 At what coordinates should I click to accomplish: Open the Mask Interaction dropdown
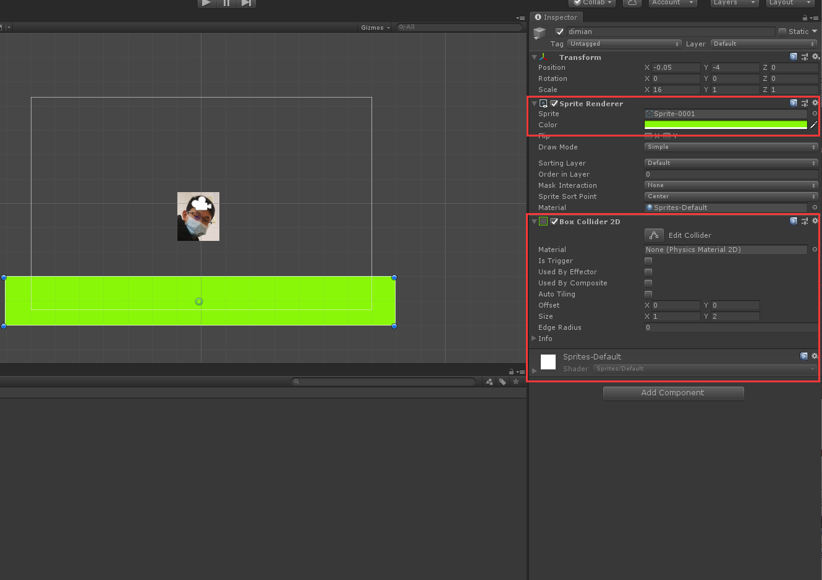pos(731,185)
